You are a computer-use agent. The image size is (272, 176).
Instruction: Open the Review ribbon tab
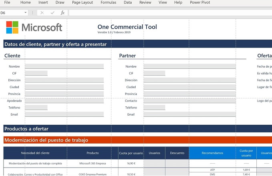(x=145, y=2)
